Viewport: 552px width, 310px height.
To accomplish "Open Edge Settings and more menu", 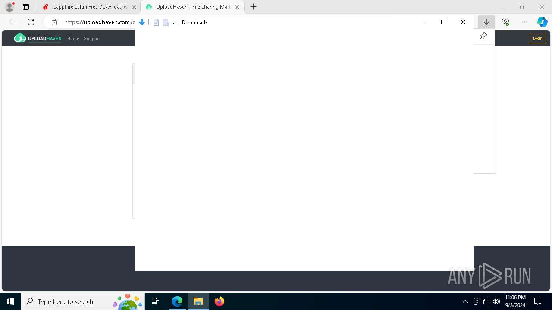I will tap(524, 22).
